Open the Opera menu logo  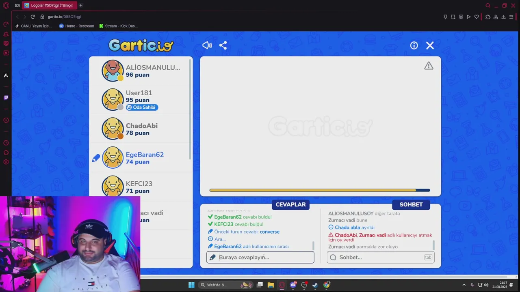pos(6,5)
